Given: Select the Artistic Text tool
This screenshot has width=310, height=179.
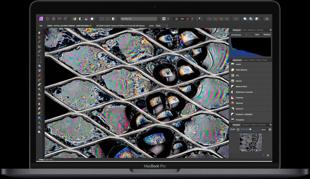Looking at the screenshot, I should pyautogui.click(x=39, y=123).
